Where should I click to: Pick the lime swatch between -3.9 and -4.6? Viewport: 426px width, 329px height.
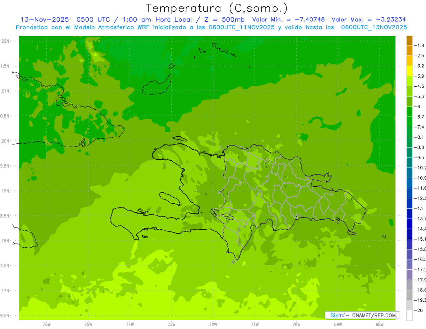coord(409,81)
